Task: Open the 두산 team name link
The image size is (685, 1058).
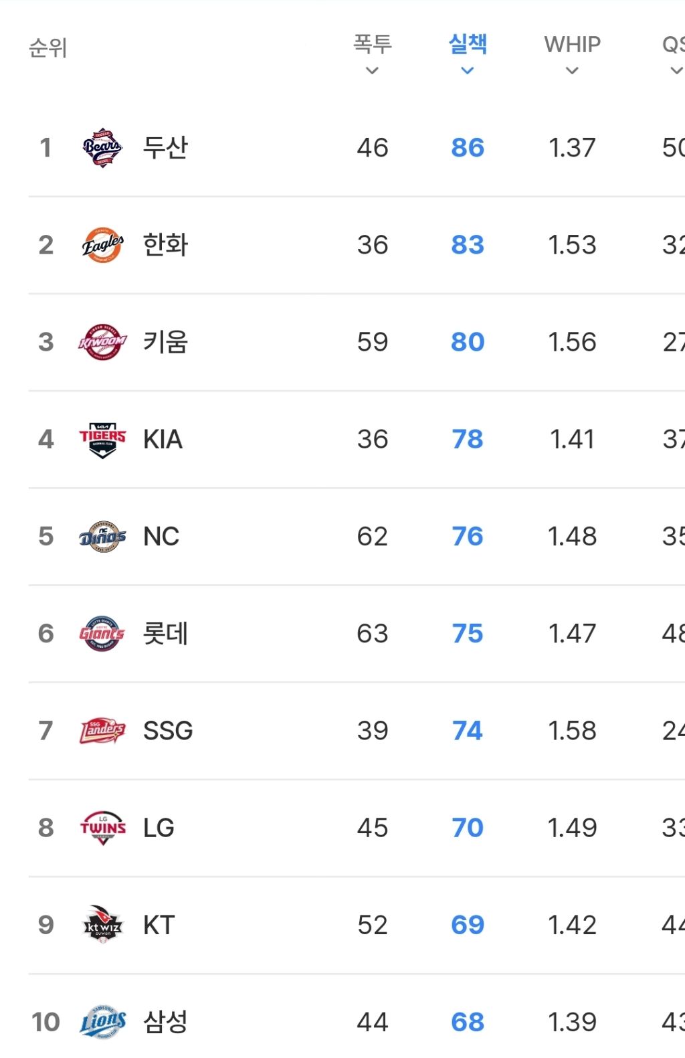Action: (165, 148)
